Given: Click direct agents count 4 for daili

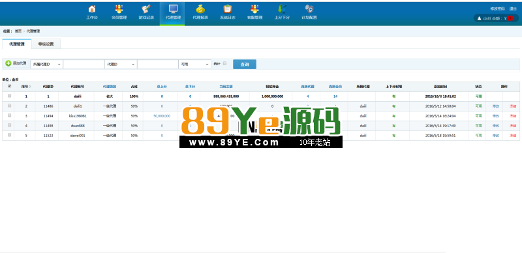Looking at the screenshot, I should 307,97.
